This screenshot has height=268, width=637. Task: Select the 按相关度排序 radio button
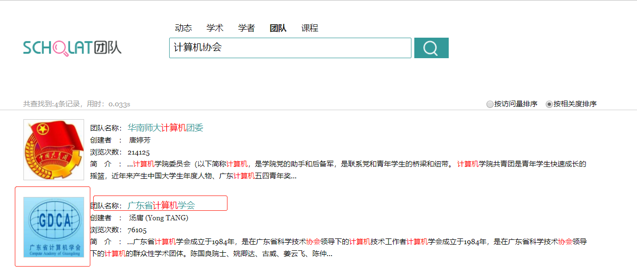549,104
